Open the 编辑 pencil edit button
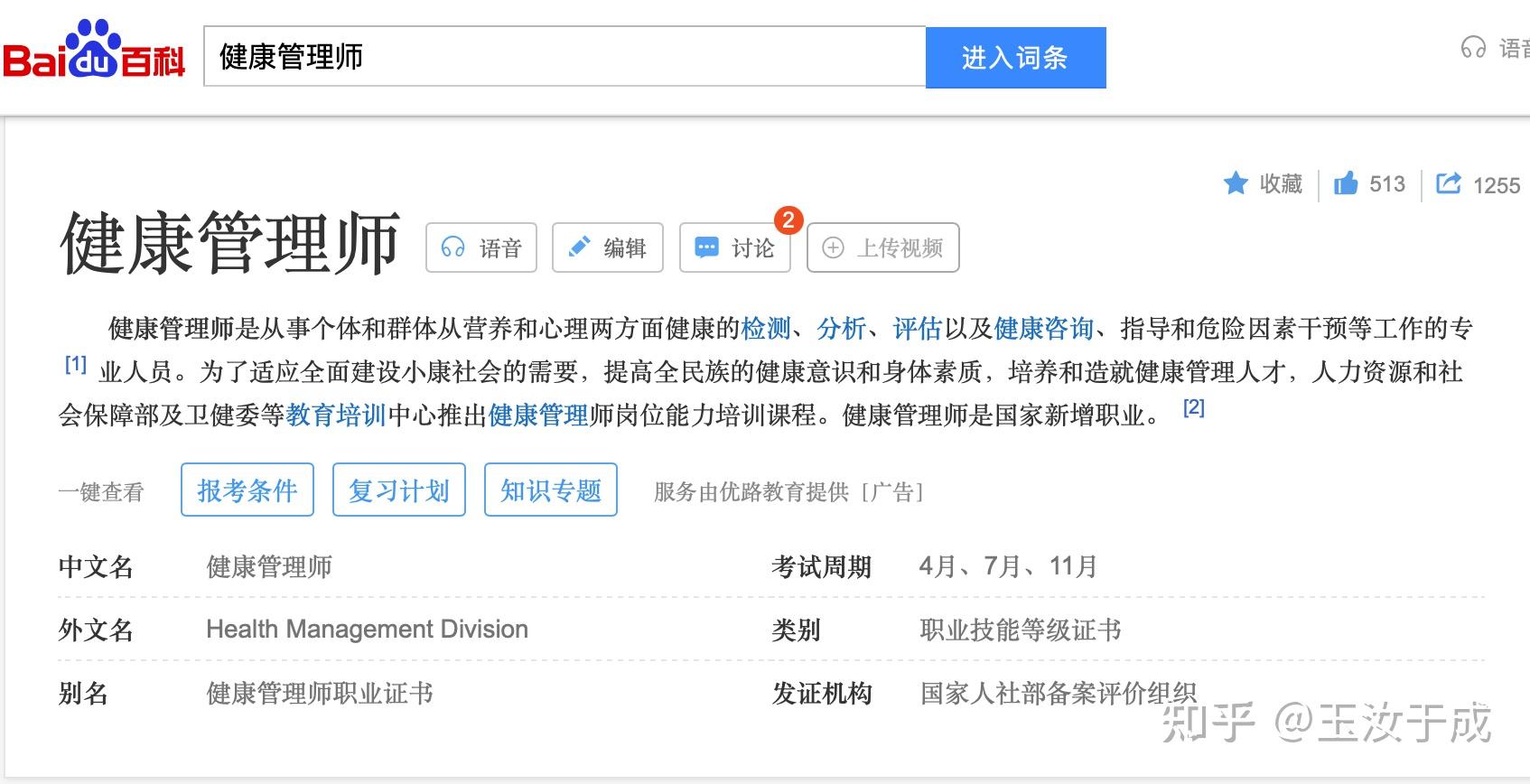Image resolution: width=1530 pixels, height=784 pixels. pyautogui.click(x=608, y=247)
